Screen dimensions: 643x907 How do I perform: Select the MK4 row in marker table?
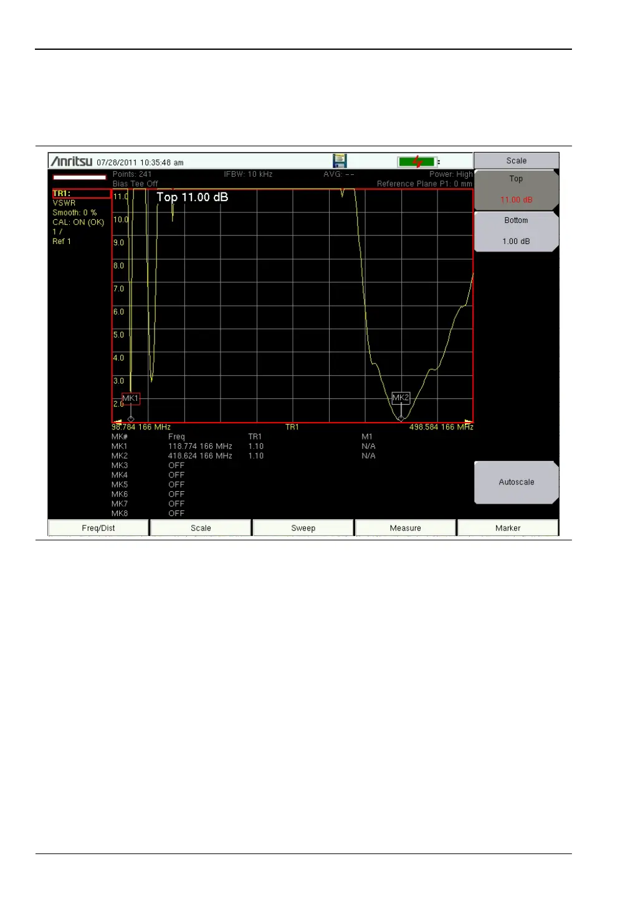[x=148, y=475]
